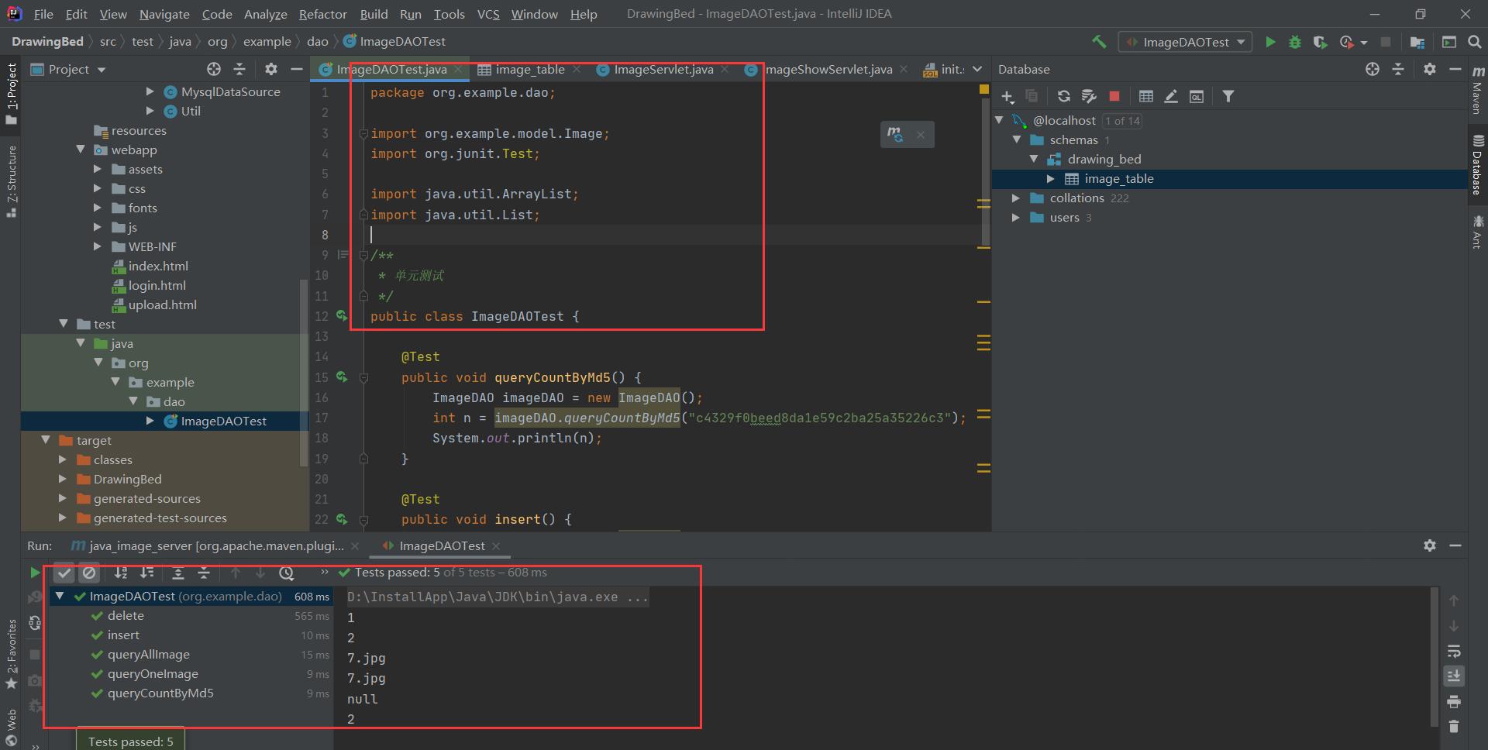Collapse ImageDAOTest results tree node

tap(60, 597)
